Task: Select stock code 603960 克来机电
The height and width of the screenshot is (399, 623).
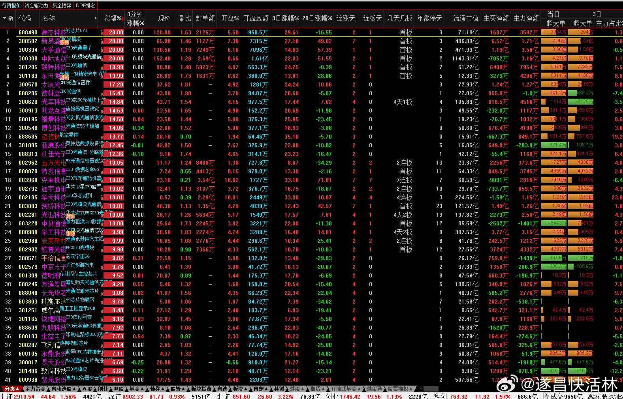Action: pyautogui.click(x=28, y=180)
